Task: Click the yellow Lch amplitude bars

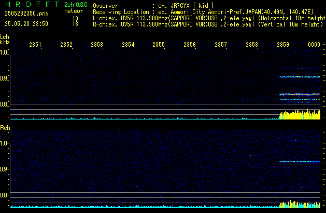Action: (x=300, y=114)
